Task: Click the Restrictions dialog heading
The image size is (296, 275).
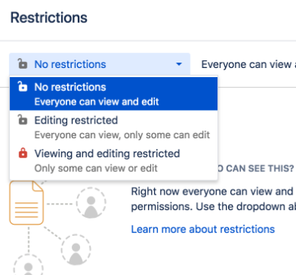Action: tap(49, 18)
